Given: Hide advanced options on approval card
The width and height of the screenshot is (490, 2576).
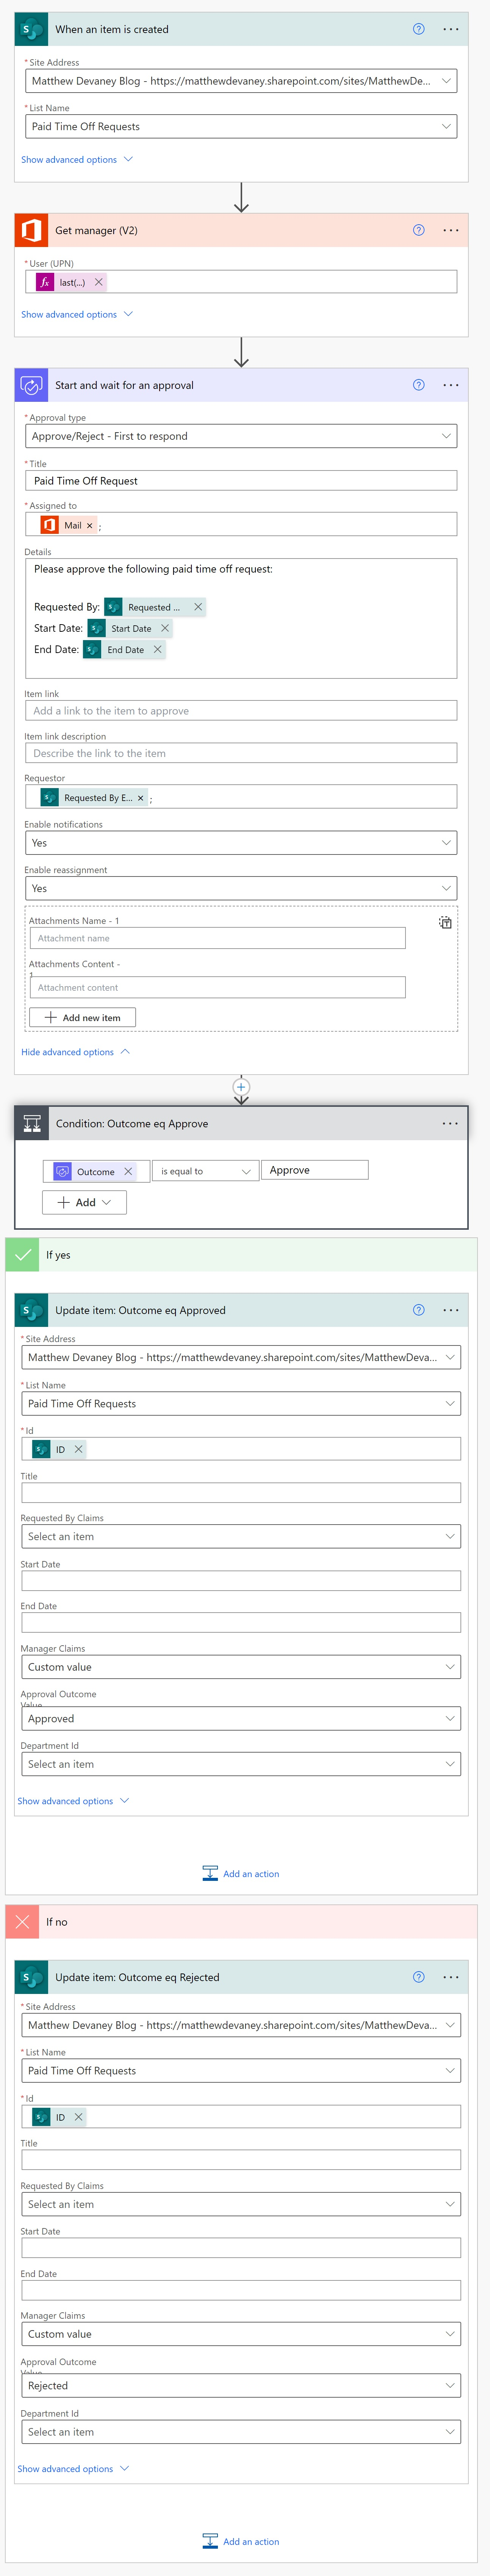Looking at the screenshot, I should 76,1052.
